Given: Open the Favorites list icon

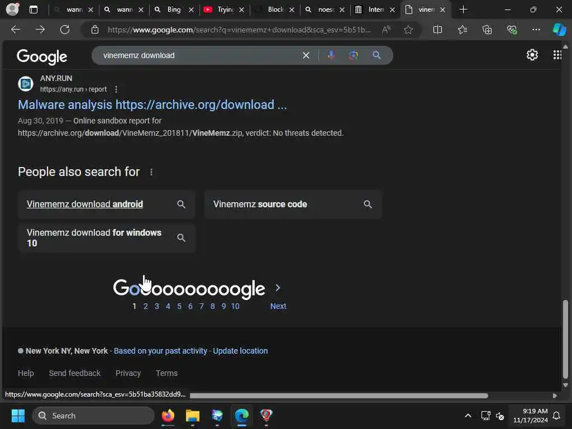Looking at the screenshot, I should tap(462, 30).
